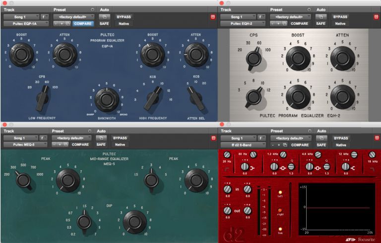Screen dimensions: 381x243
Task: Toggle the d2 low-pass filter icon under 18 kHz
Action: pos(372,169)
